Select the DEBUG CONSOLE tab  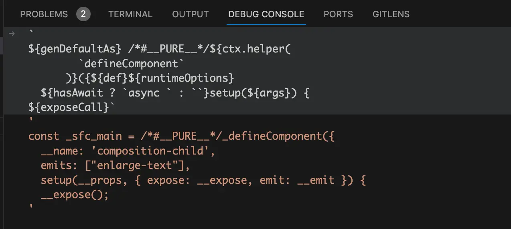(x=266, y=14)
